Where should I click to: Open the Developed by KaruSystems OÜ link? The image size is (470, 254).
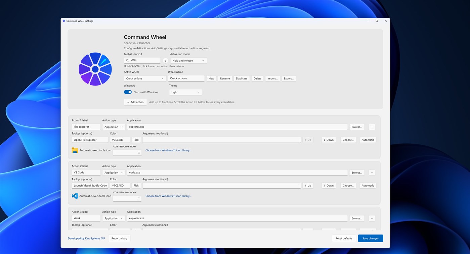pos(86,239)
